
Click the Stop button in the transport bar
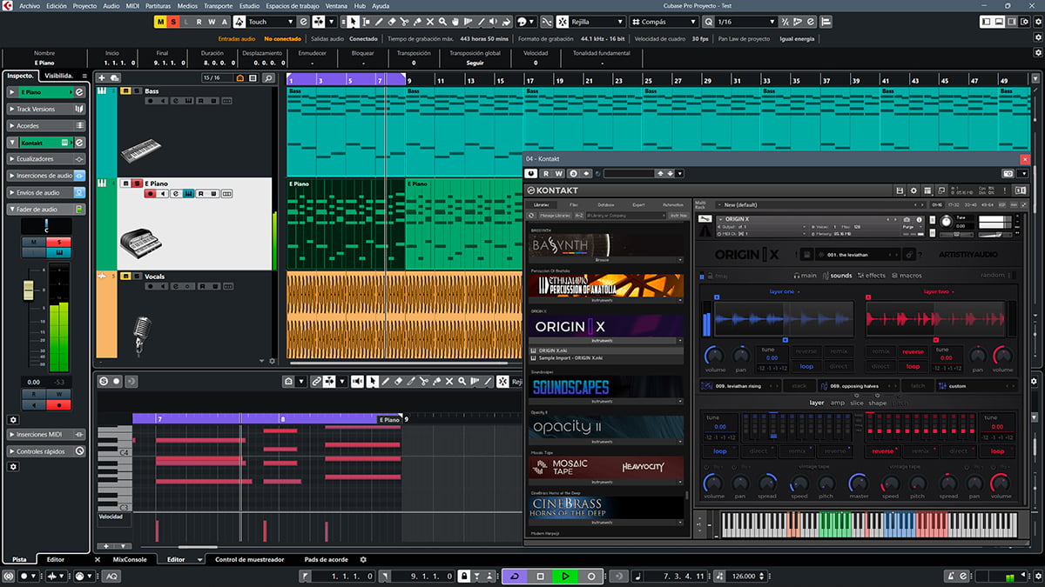point(540,576)
